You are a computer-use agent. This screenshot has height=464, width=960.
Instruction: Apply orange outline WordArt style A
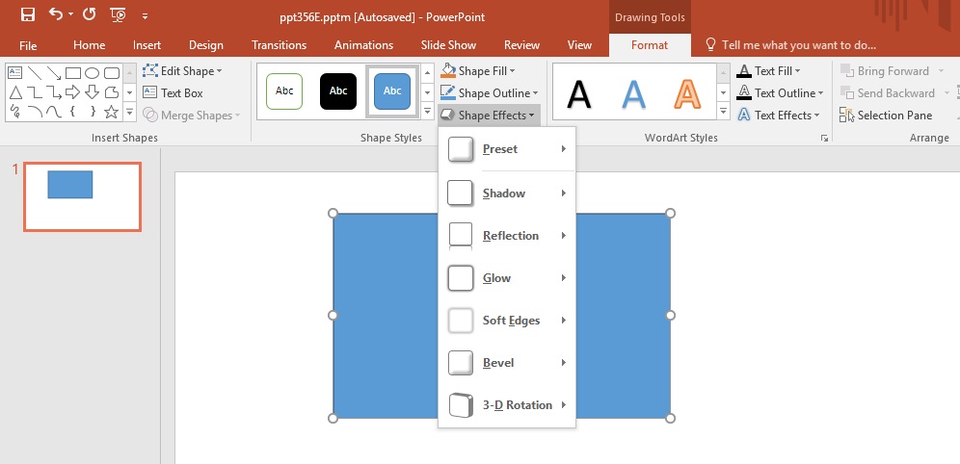(687, 93)
